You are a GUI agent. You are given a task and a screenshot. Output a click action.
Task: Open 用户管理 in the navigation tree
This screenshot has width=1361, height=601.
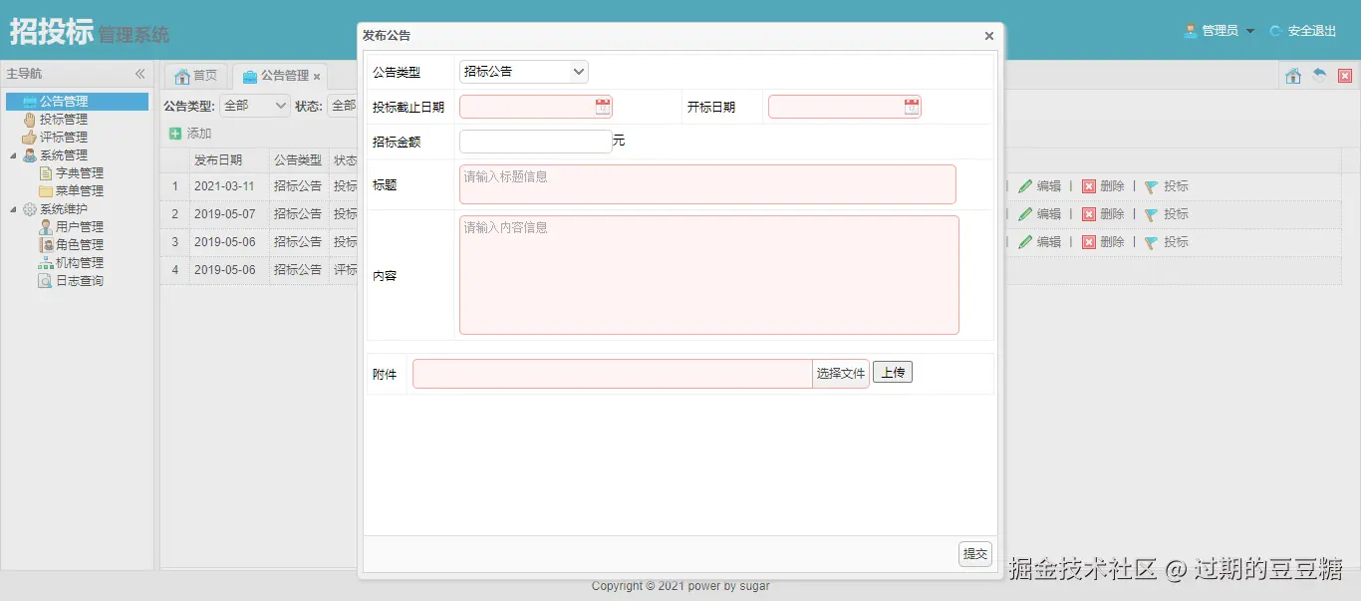point(80,227)
